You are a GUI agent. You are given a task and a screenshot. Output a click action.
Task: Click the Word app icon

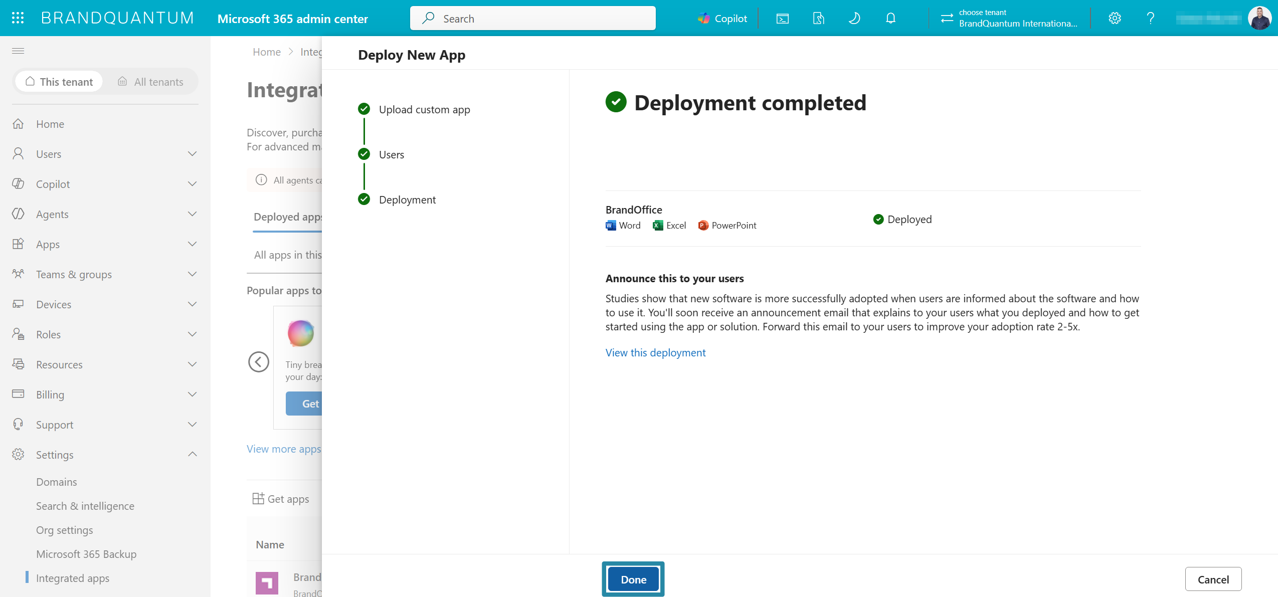click(611, 226)
